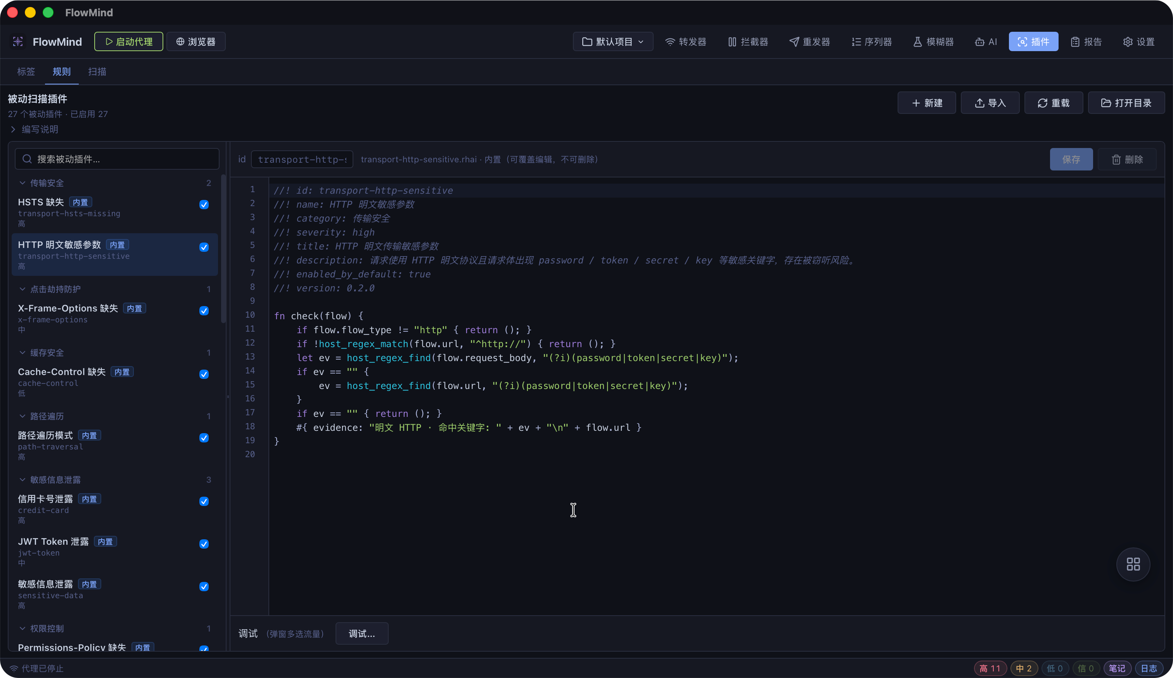Click the 高 11 severity badge

coord(990,669)
